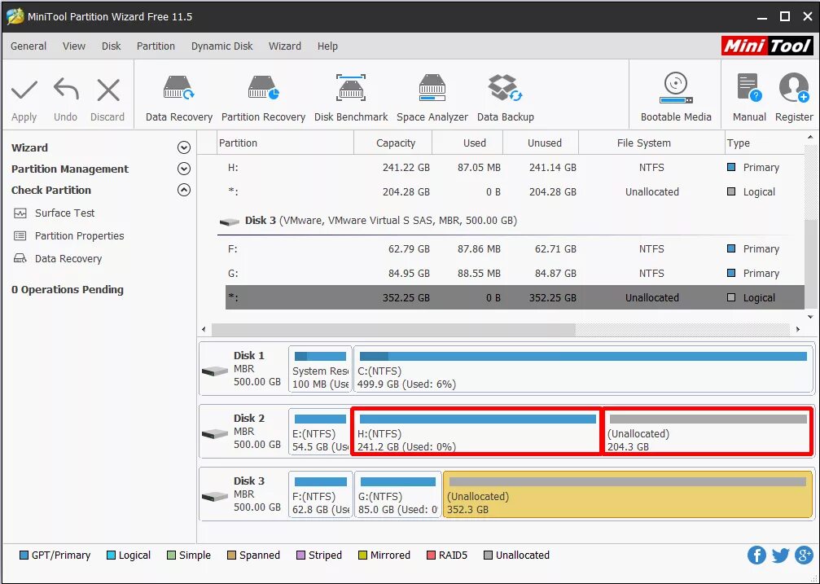Select the G: partition row in list
The image size is (820, 584).
click(515, 273)
